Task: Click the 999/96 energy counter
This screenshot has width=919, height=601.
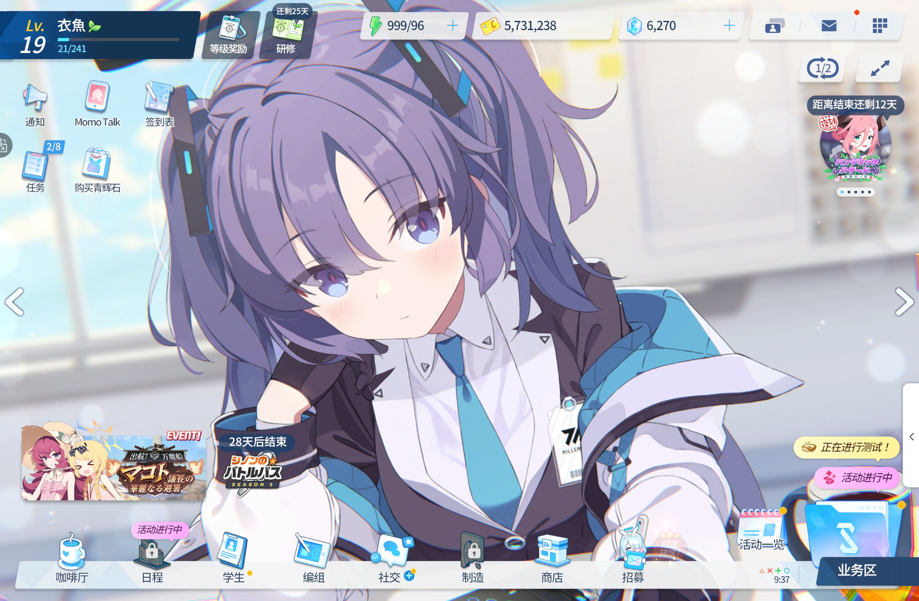Action: (405, 26)
